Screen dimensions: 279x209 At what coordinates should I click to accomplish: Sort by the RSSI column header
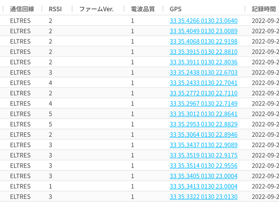[x=55, y=9]
